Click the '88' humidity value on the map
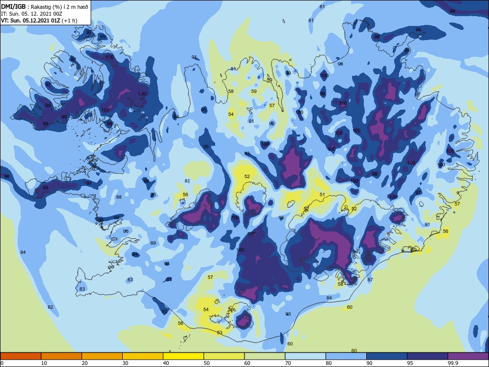 (x=119, y=197)
